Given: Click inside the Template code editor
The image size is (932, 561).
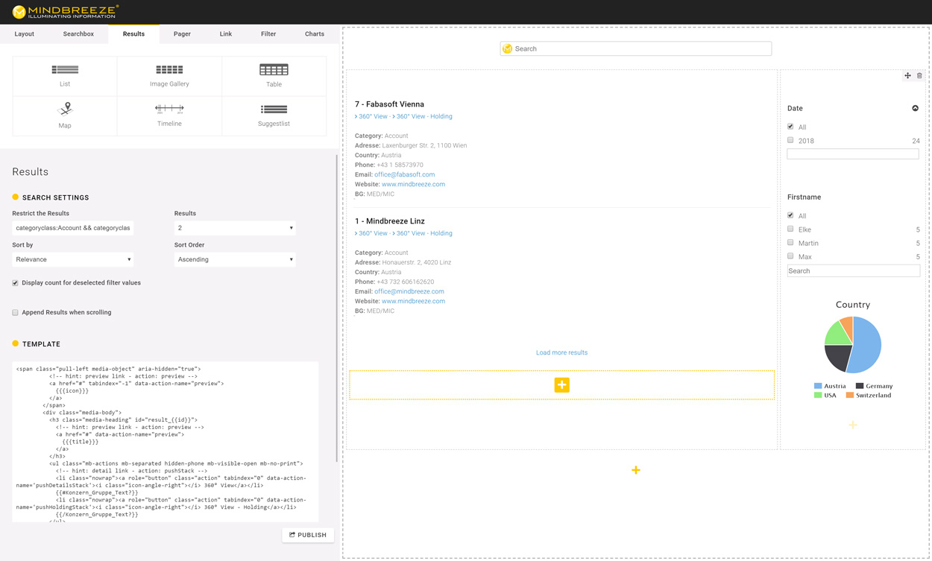Looking at the screenshot, I should tap(165, 442).
